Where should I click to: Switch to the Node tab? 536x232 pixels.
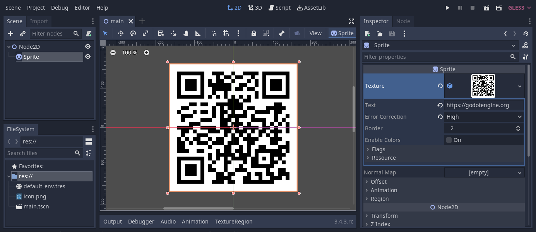tap(403, 21)
